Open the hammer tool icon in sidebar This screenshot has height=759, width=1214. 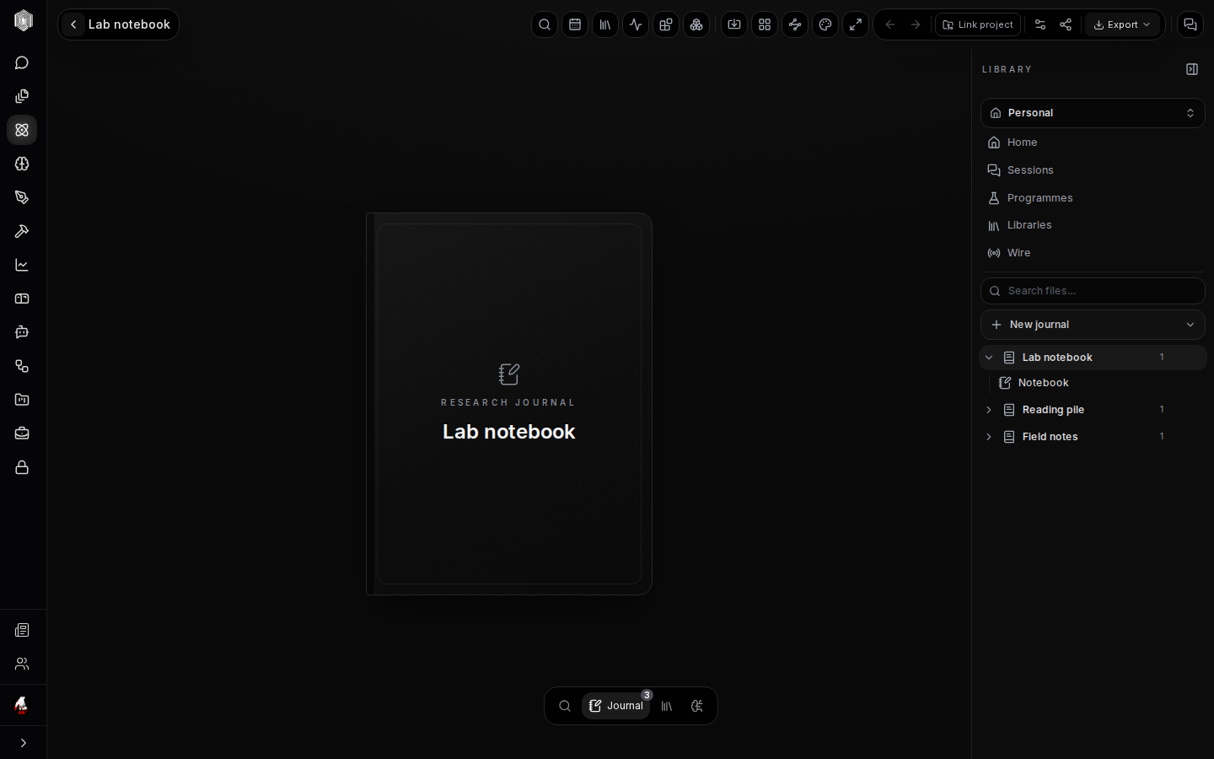(x=22, y=231)
